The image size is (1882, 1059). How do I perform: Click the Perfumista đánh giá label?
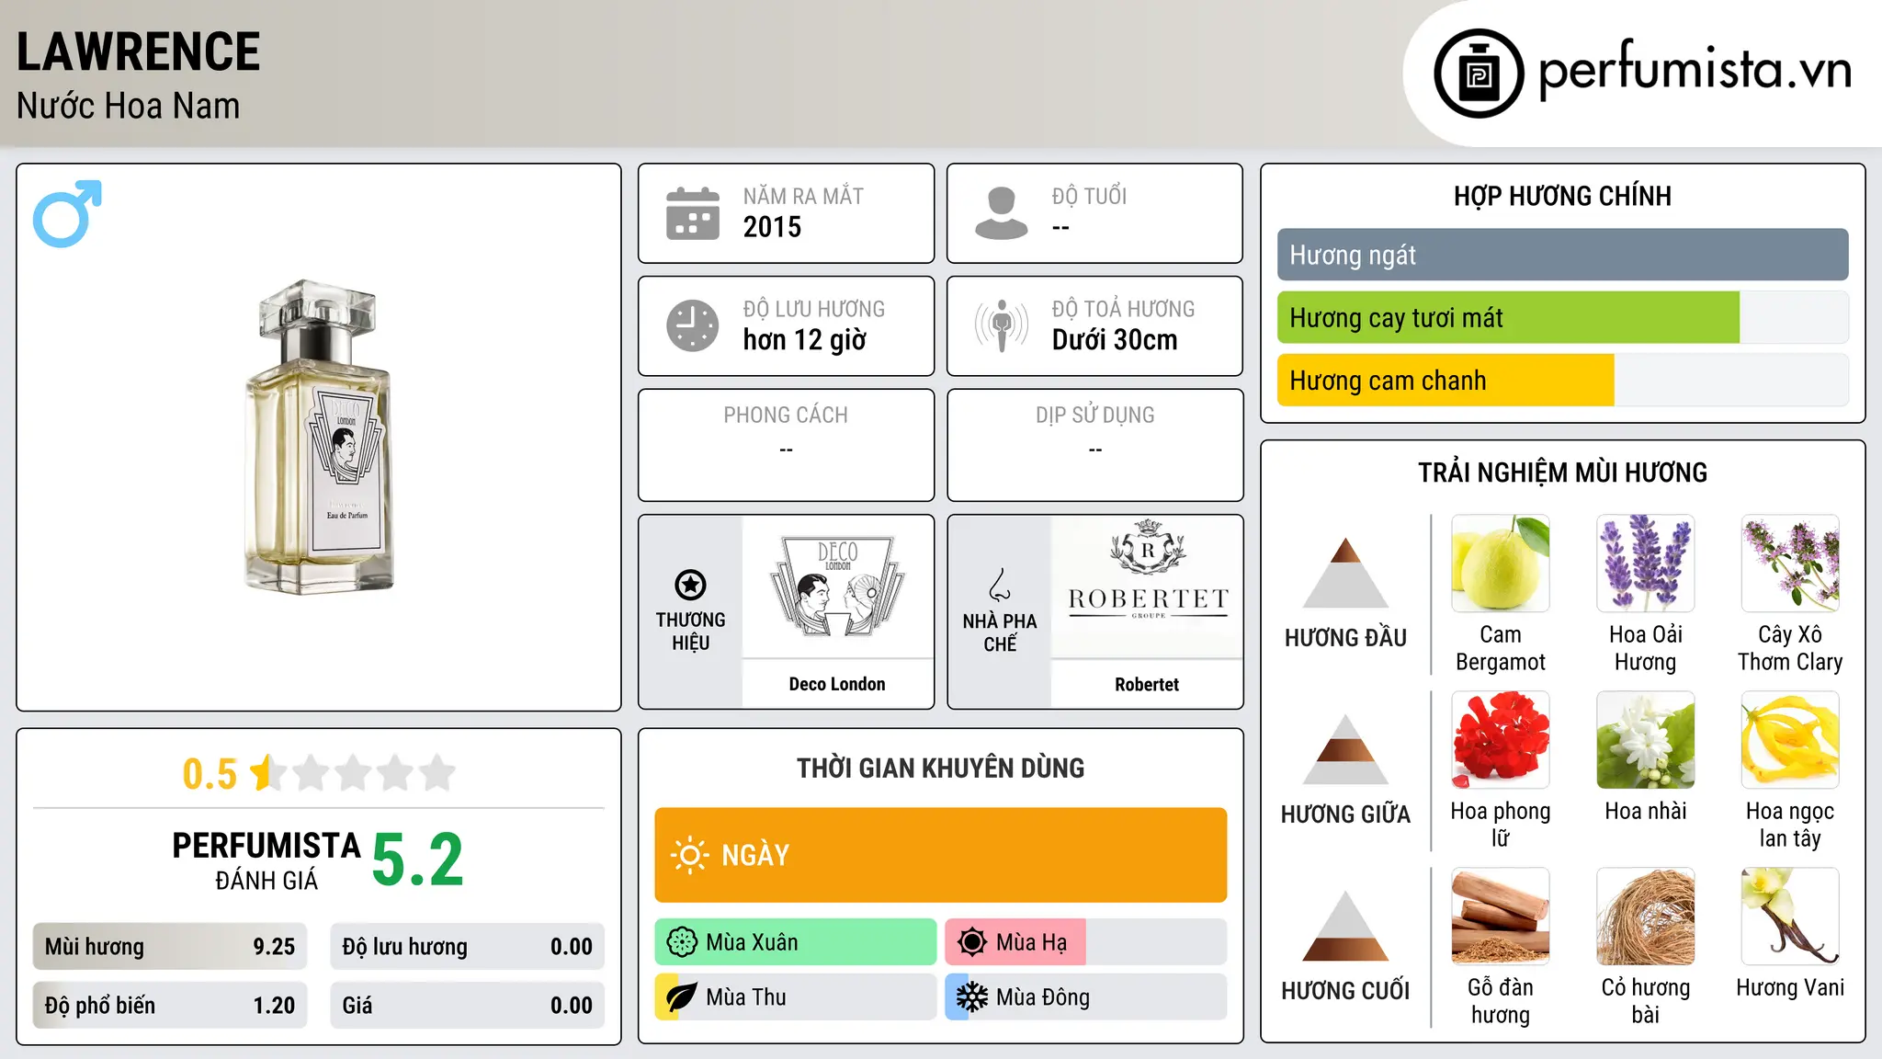[x=266, y=860]
